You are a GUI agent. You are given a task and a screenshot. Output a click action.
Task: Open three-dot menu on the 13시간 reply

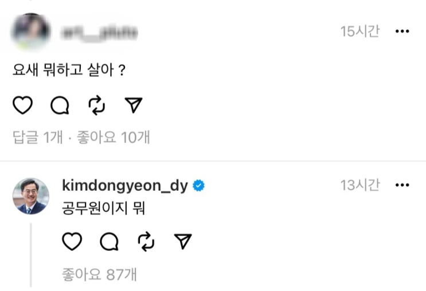pos(402,185)
